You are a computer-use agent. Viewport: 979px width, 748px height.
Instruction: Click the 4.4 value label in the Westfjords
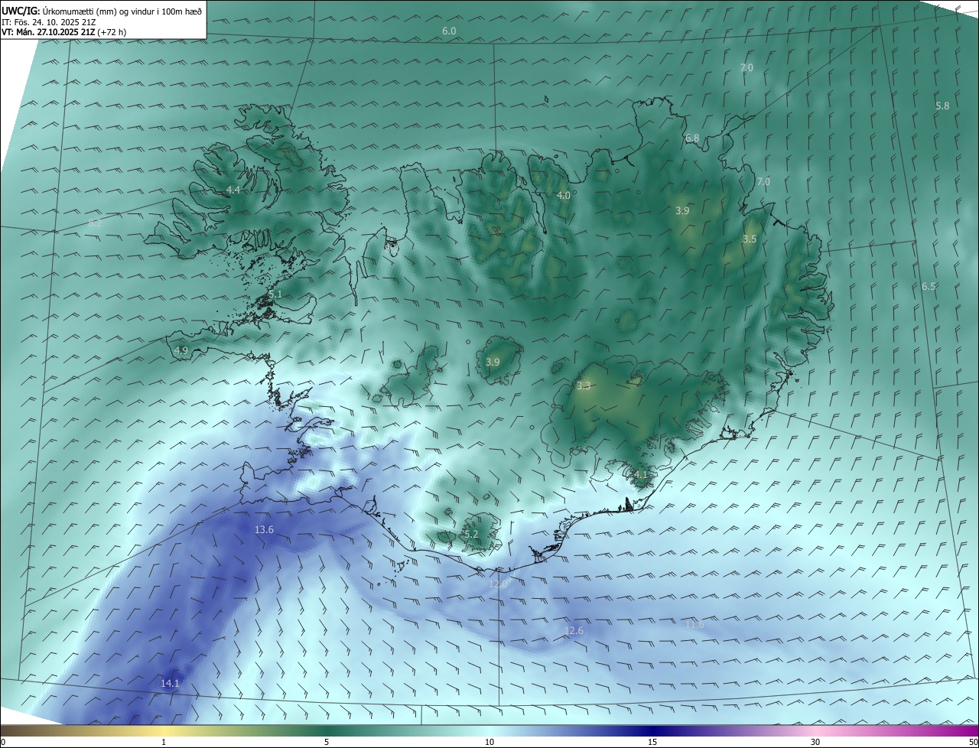click(233, 190)
